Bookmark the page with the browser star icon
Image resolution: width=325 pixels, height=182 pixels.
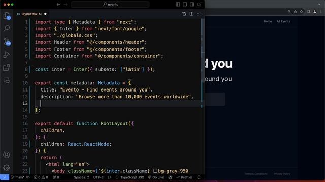click(x=301, y=12)
